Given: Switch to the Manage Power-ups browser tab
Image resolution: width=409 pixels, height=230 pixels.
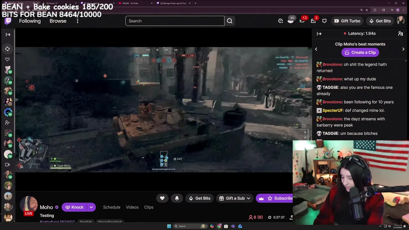Looking at the screenshot, I should [x=174, y=3].
